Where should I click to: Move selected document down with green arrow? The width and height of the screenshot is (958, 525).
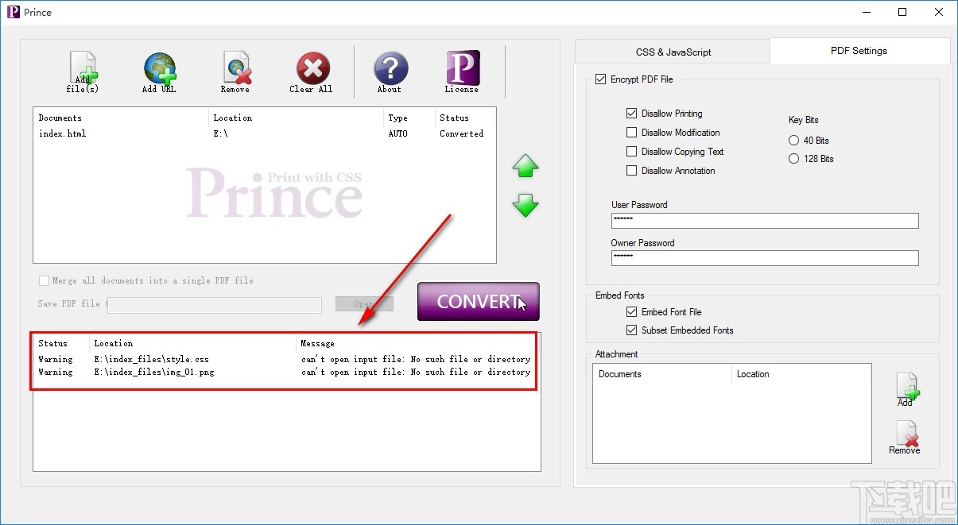[x=524, y=207]
